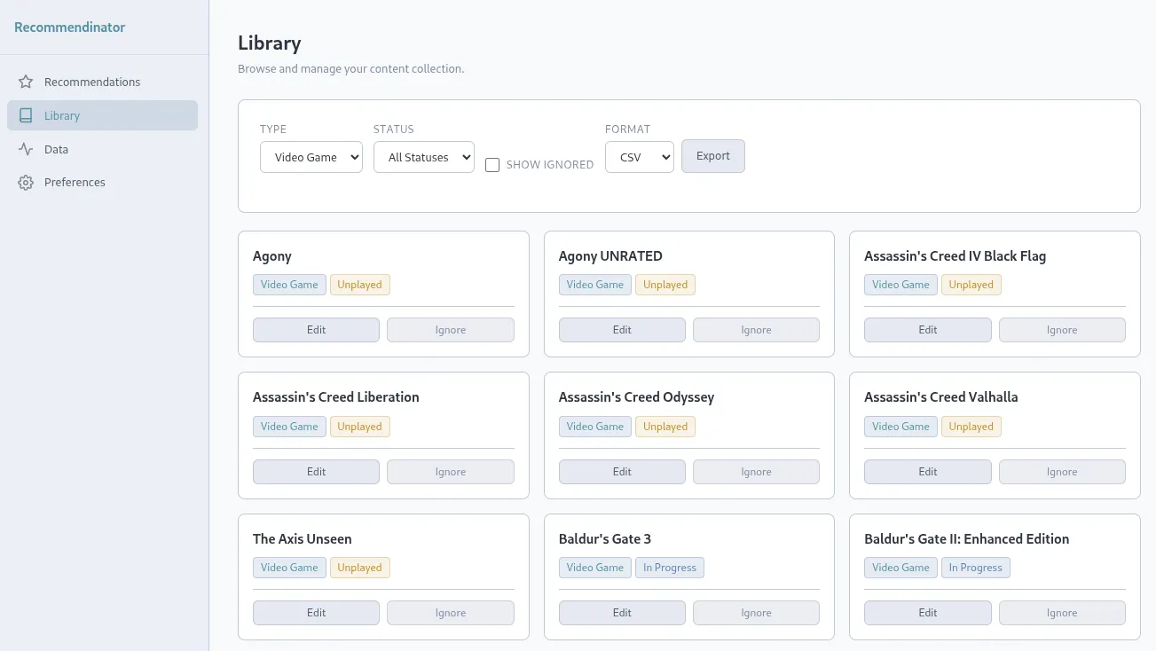Ignore Assassin's Creed Valhalla
1156x651 pixels.
point(1062,472)
